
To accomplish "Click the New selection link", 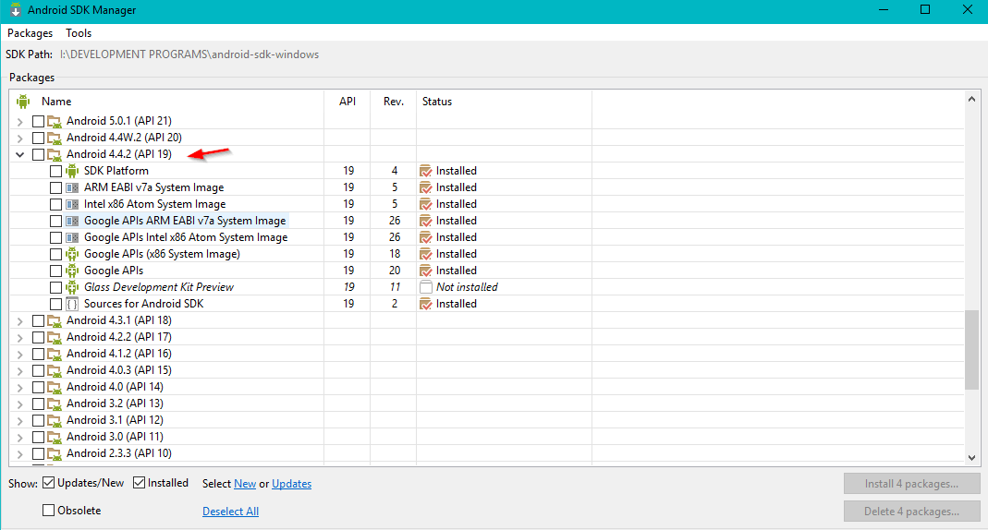I will [245, 484].
